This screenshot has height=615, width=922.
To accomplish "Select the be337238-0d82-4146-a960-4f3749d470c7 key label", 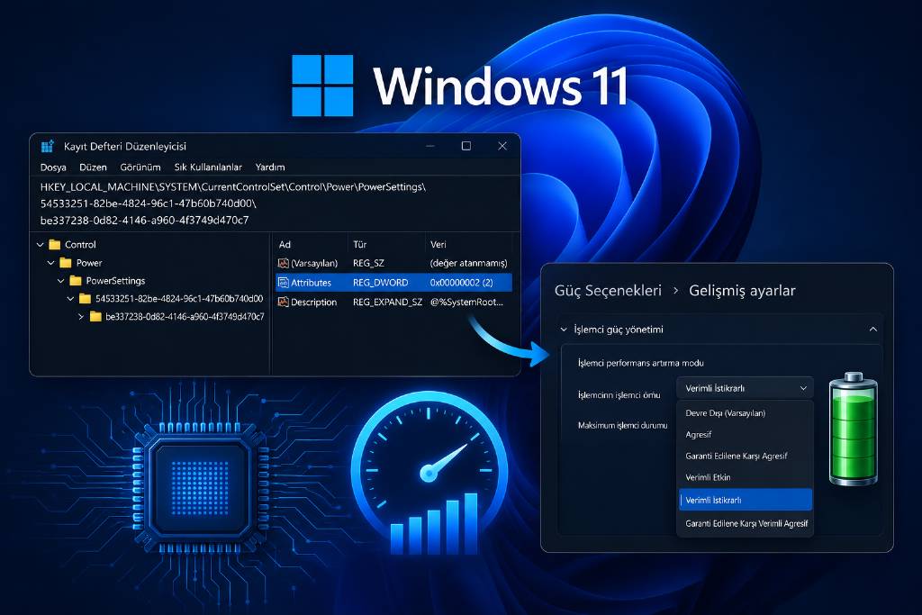I will point(185,317).
